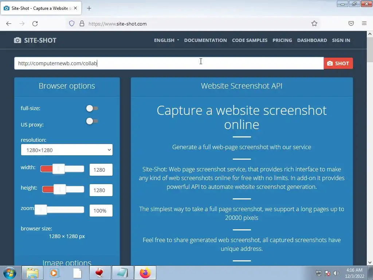The width and height of the screenshot is (373, 280).
Task: Click the red SHOT button
Action: point(338,63)
